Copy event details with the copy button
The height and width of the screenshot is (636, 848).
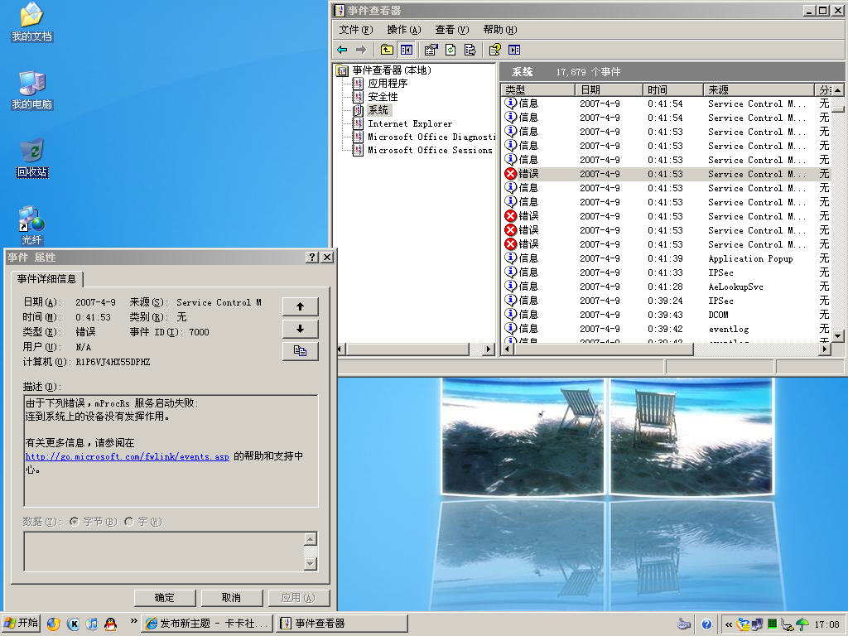pyautogui.click(x=300, y=351)
